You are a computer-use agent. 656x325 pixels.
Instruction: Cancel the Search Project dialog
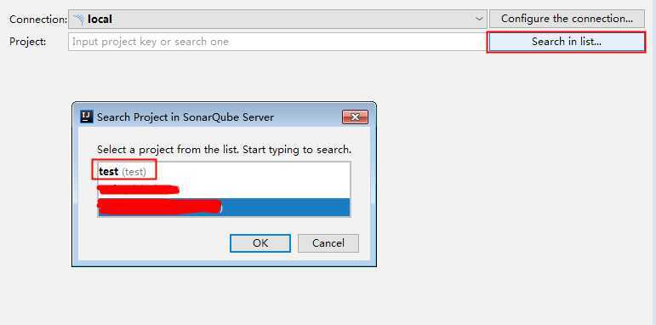tap(328, 243)
